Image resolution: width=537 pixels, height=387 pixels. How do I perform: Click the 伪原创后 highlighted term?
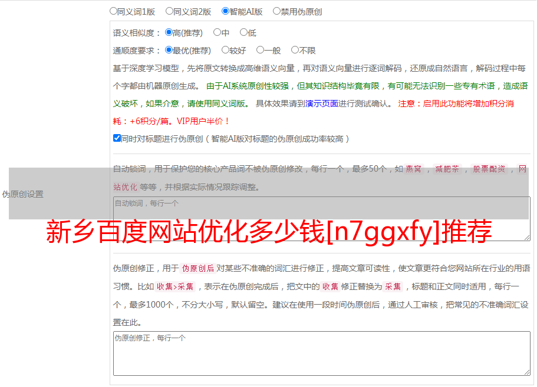tap(198, 268)
